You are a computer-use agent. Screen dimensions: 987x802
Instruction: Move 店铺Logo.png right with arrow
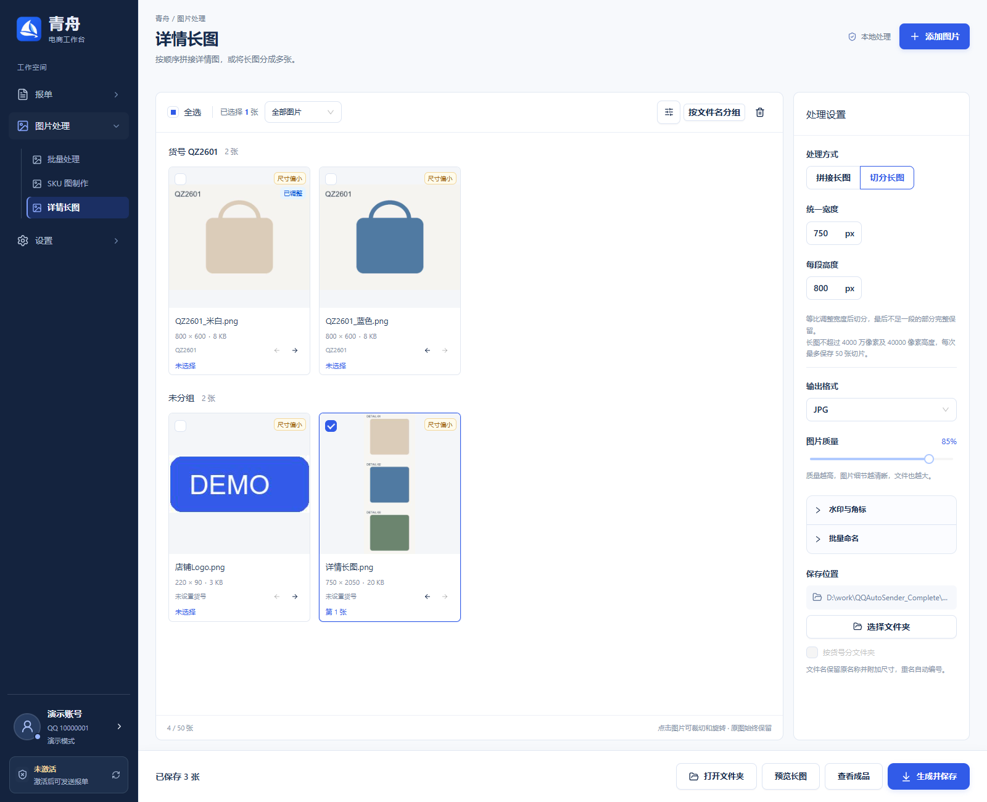pos(295,597)
